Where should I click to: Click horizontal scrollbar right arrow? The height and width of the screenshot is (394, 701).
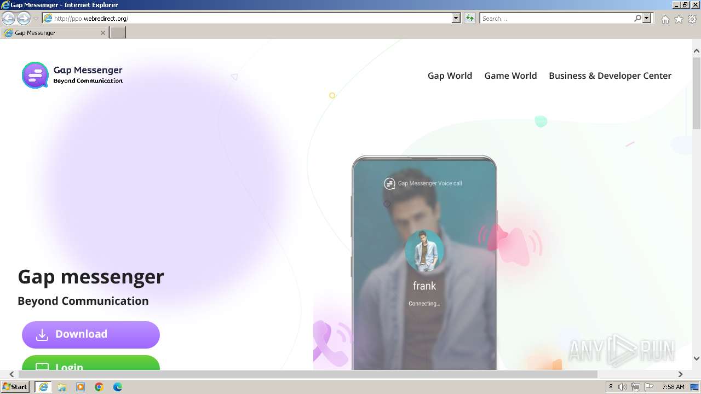(680, 374)
